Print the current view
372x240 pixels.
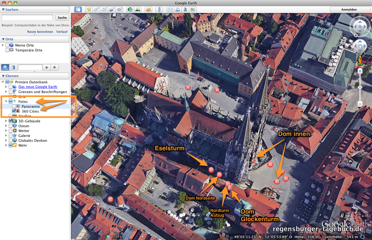178,10
